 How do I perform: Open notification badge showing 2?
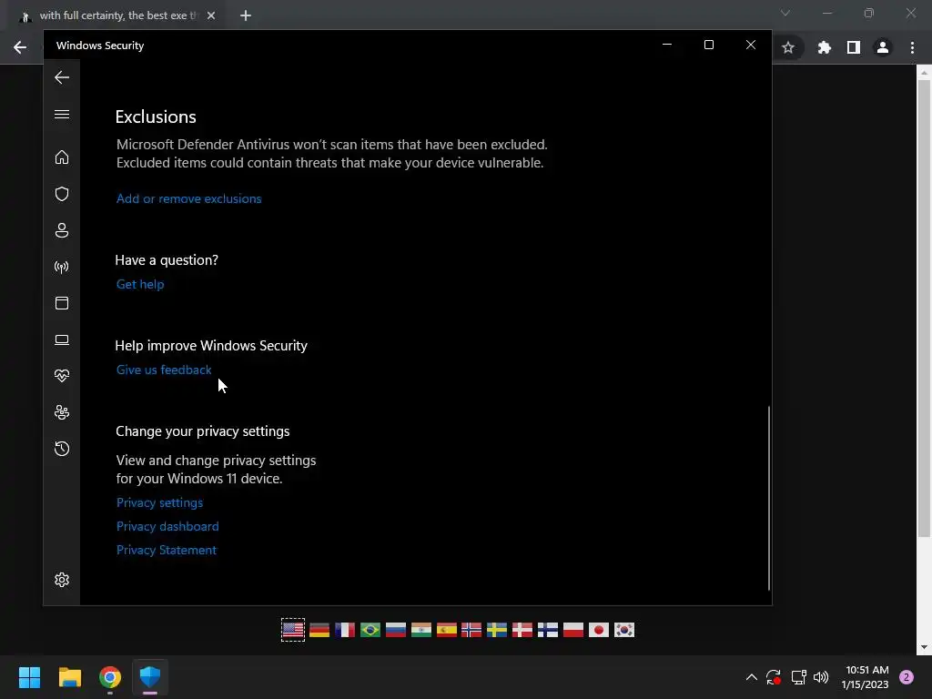907,677
